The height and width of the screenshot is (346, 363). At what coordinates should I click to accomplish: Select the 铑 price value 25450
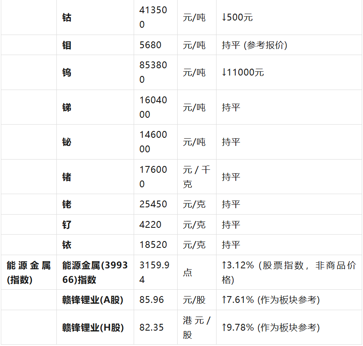click(x=153, y=204)
